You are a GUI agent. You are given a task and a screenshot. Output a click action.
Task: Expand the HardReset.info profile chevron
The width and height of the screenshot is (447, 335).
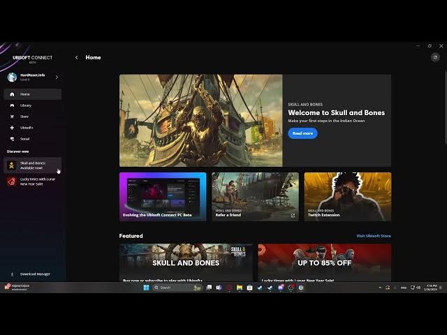[x=57, y=77]
